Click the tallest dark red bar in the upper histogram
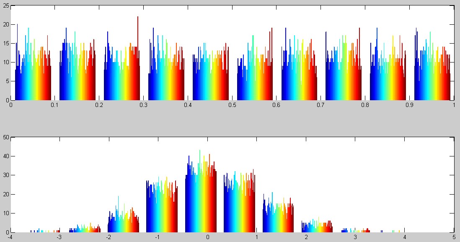 coord(137,59)
